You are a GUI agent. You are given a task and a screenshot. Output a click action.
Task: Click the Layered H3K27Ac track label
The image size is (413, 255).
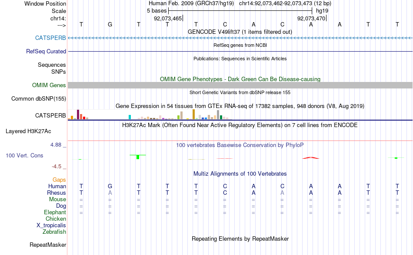pos(28,131)
